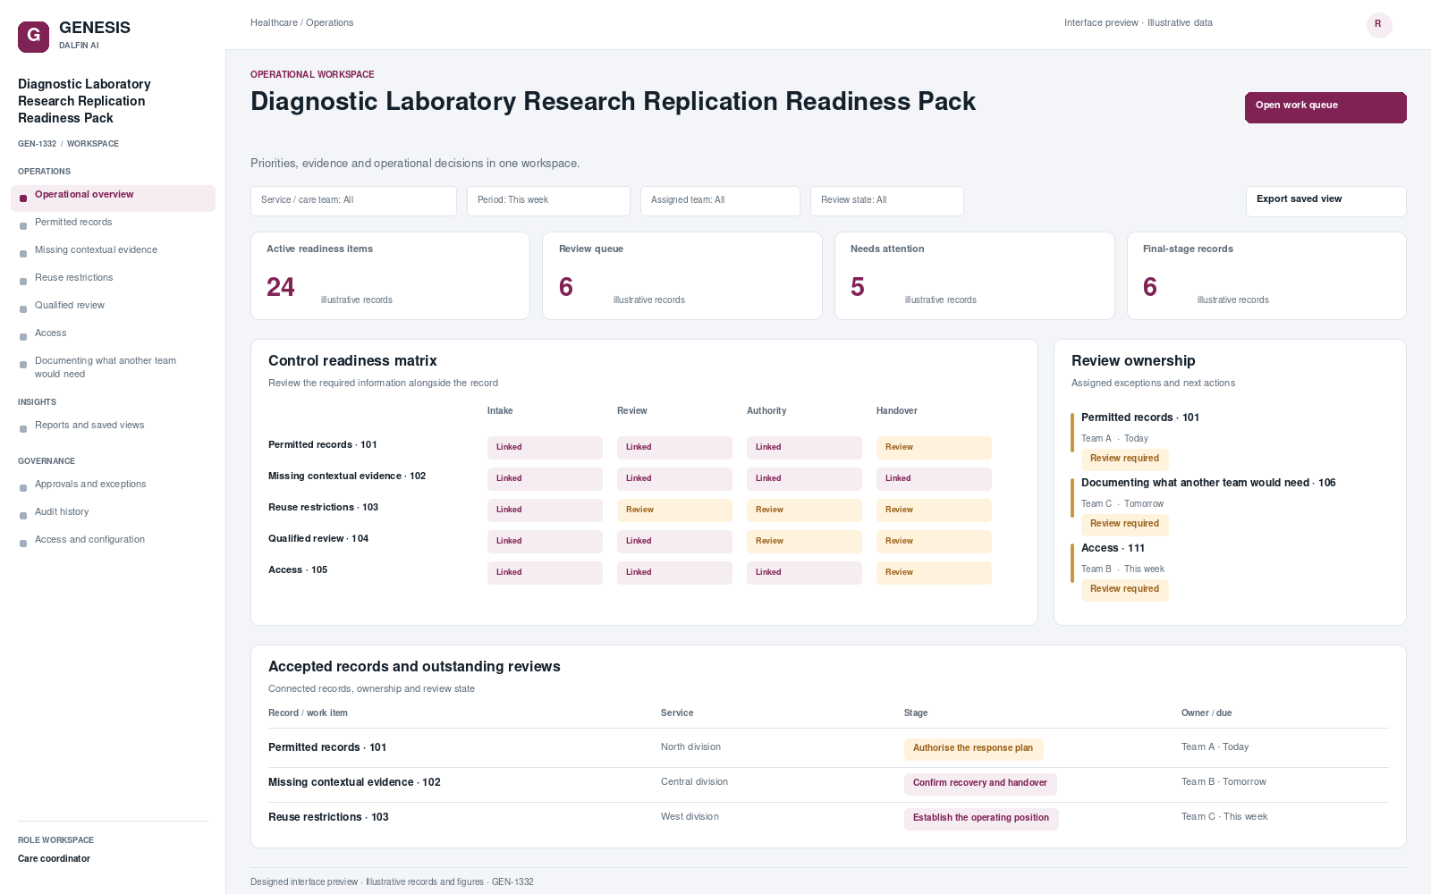Open the Review state filter
The width and height of the screenshot is (1431, 894).
[886, 201]
